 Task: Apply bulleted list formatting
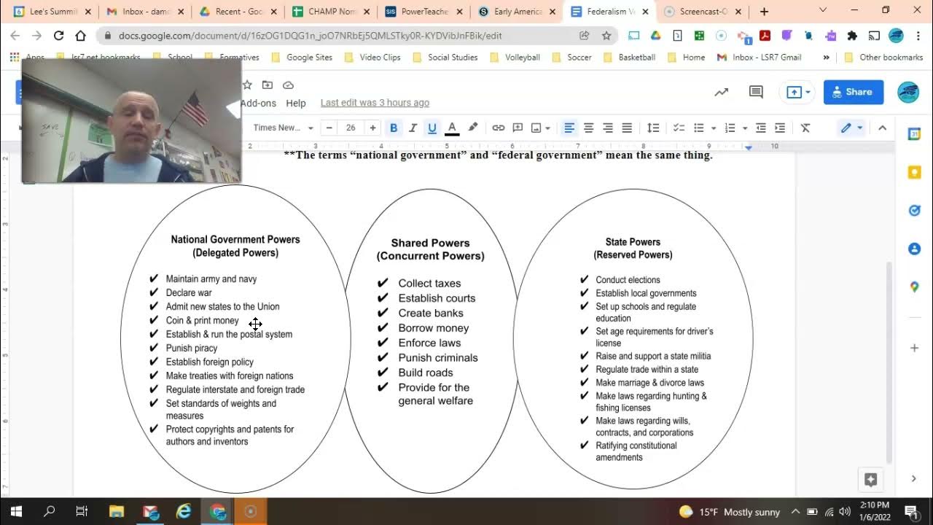[699, 128]
